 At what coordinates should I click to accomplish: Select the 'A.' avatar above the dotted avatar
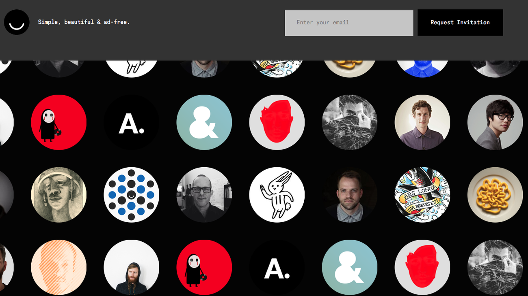[131, 122]
